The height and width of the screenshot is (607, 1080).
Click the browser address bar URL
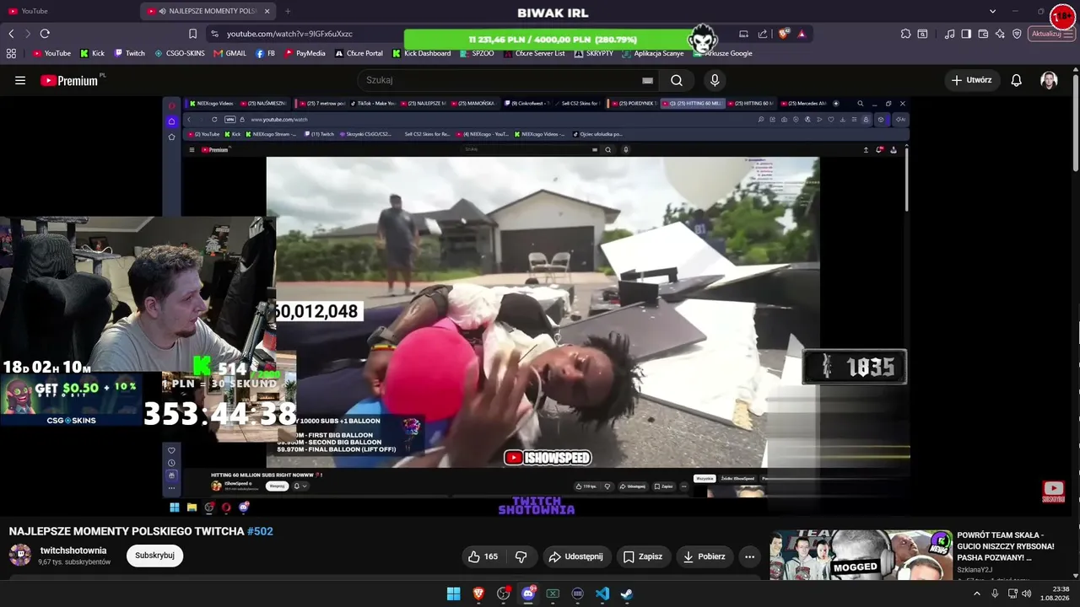click(289, 34)
